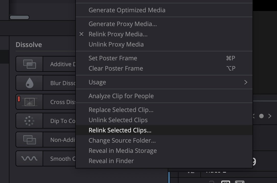Click the keyframe dot between navigation arrows
Viewport: 277px width, 183px height.
[x=261, y=116]
